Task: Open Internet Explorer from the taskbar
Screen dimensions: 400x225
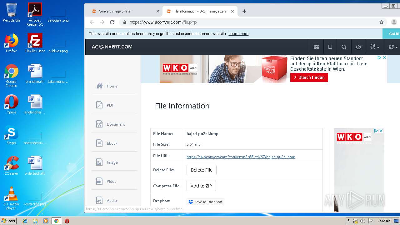Action: tap(25, 221)
